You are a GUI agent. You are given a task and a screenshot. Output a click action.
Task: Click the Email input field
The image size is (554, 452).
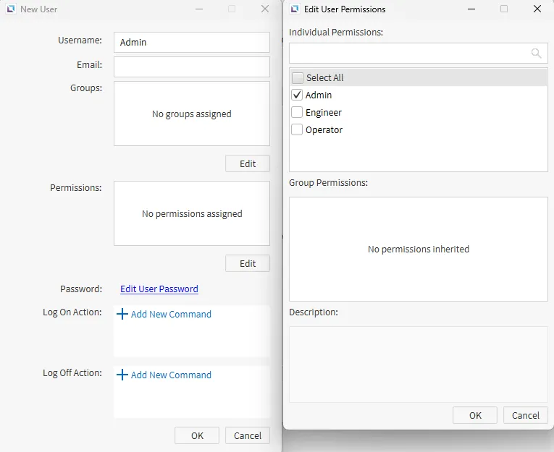pos(192,67)
